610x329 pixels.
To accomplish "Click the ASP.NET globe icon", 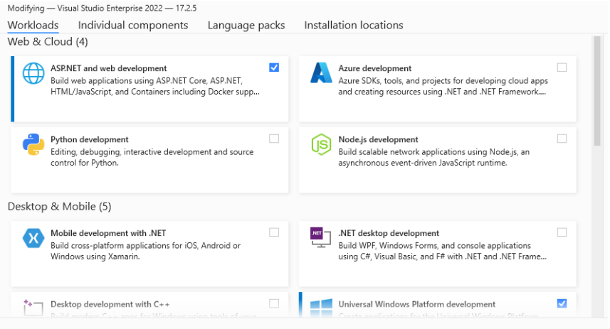I will 33,73.
